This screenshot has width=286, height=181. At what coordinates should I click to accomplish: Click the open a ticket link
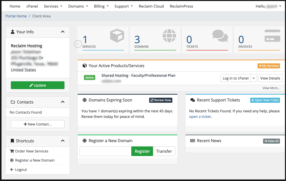[x=200, y=117]
